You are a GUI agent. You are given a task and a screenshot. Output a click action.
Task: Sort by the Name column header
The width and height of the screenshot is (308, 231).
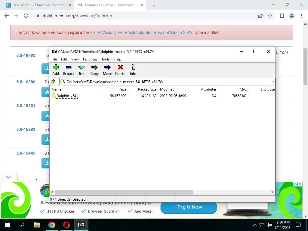(x=74, y=89)
